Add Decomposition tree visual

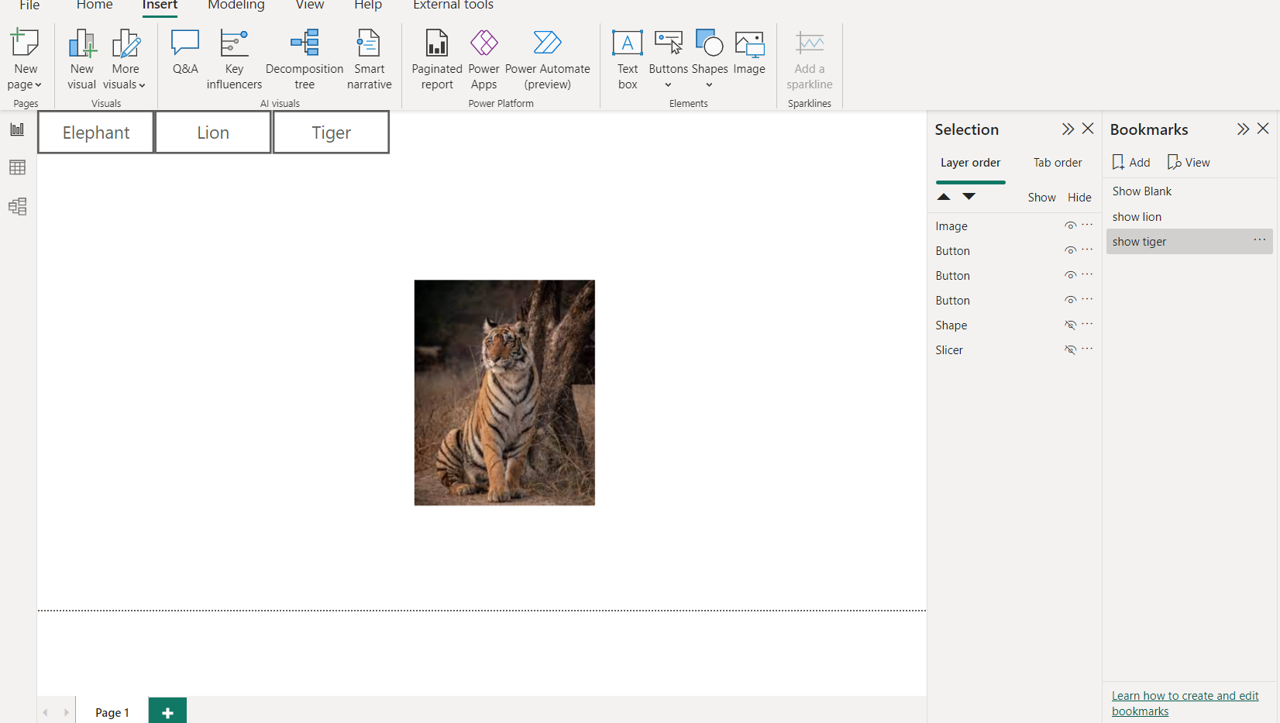[x=305, y=59]
